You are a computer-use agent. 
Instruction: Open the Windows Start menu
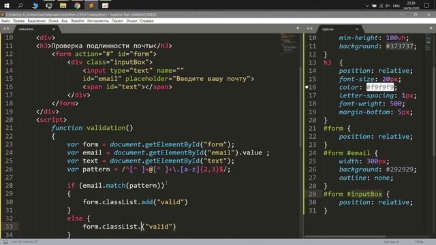tap(6, 5)
